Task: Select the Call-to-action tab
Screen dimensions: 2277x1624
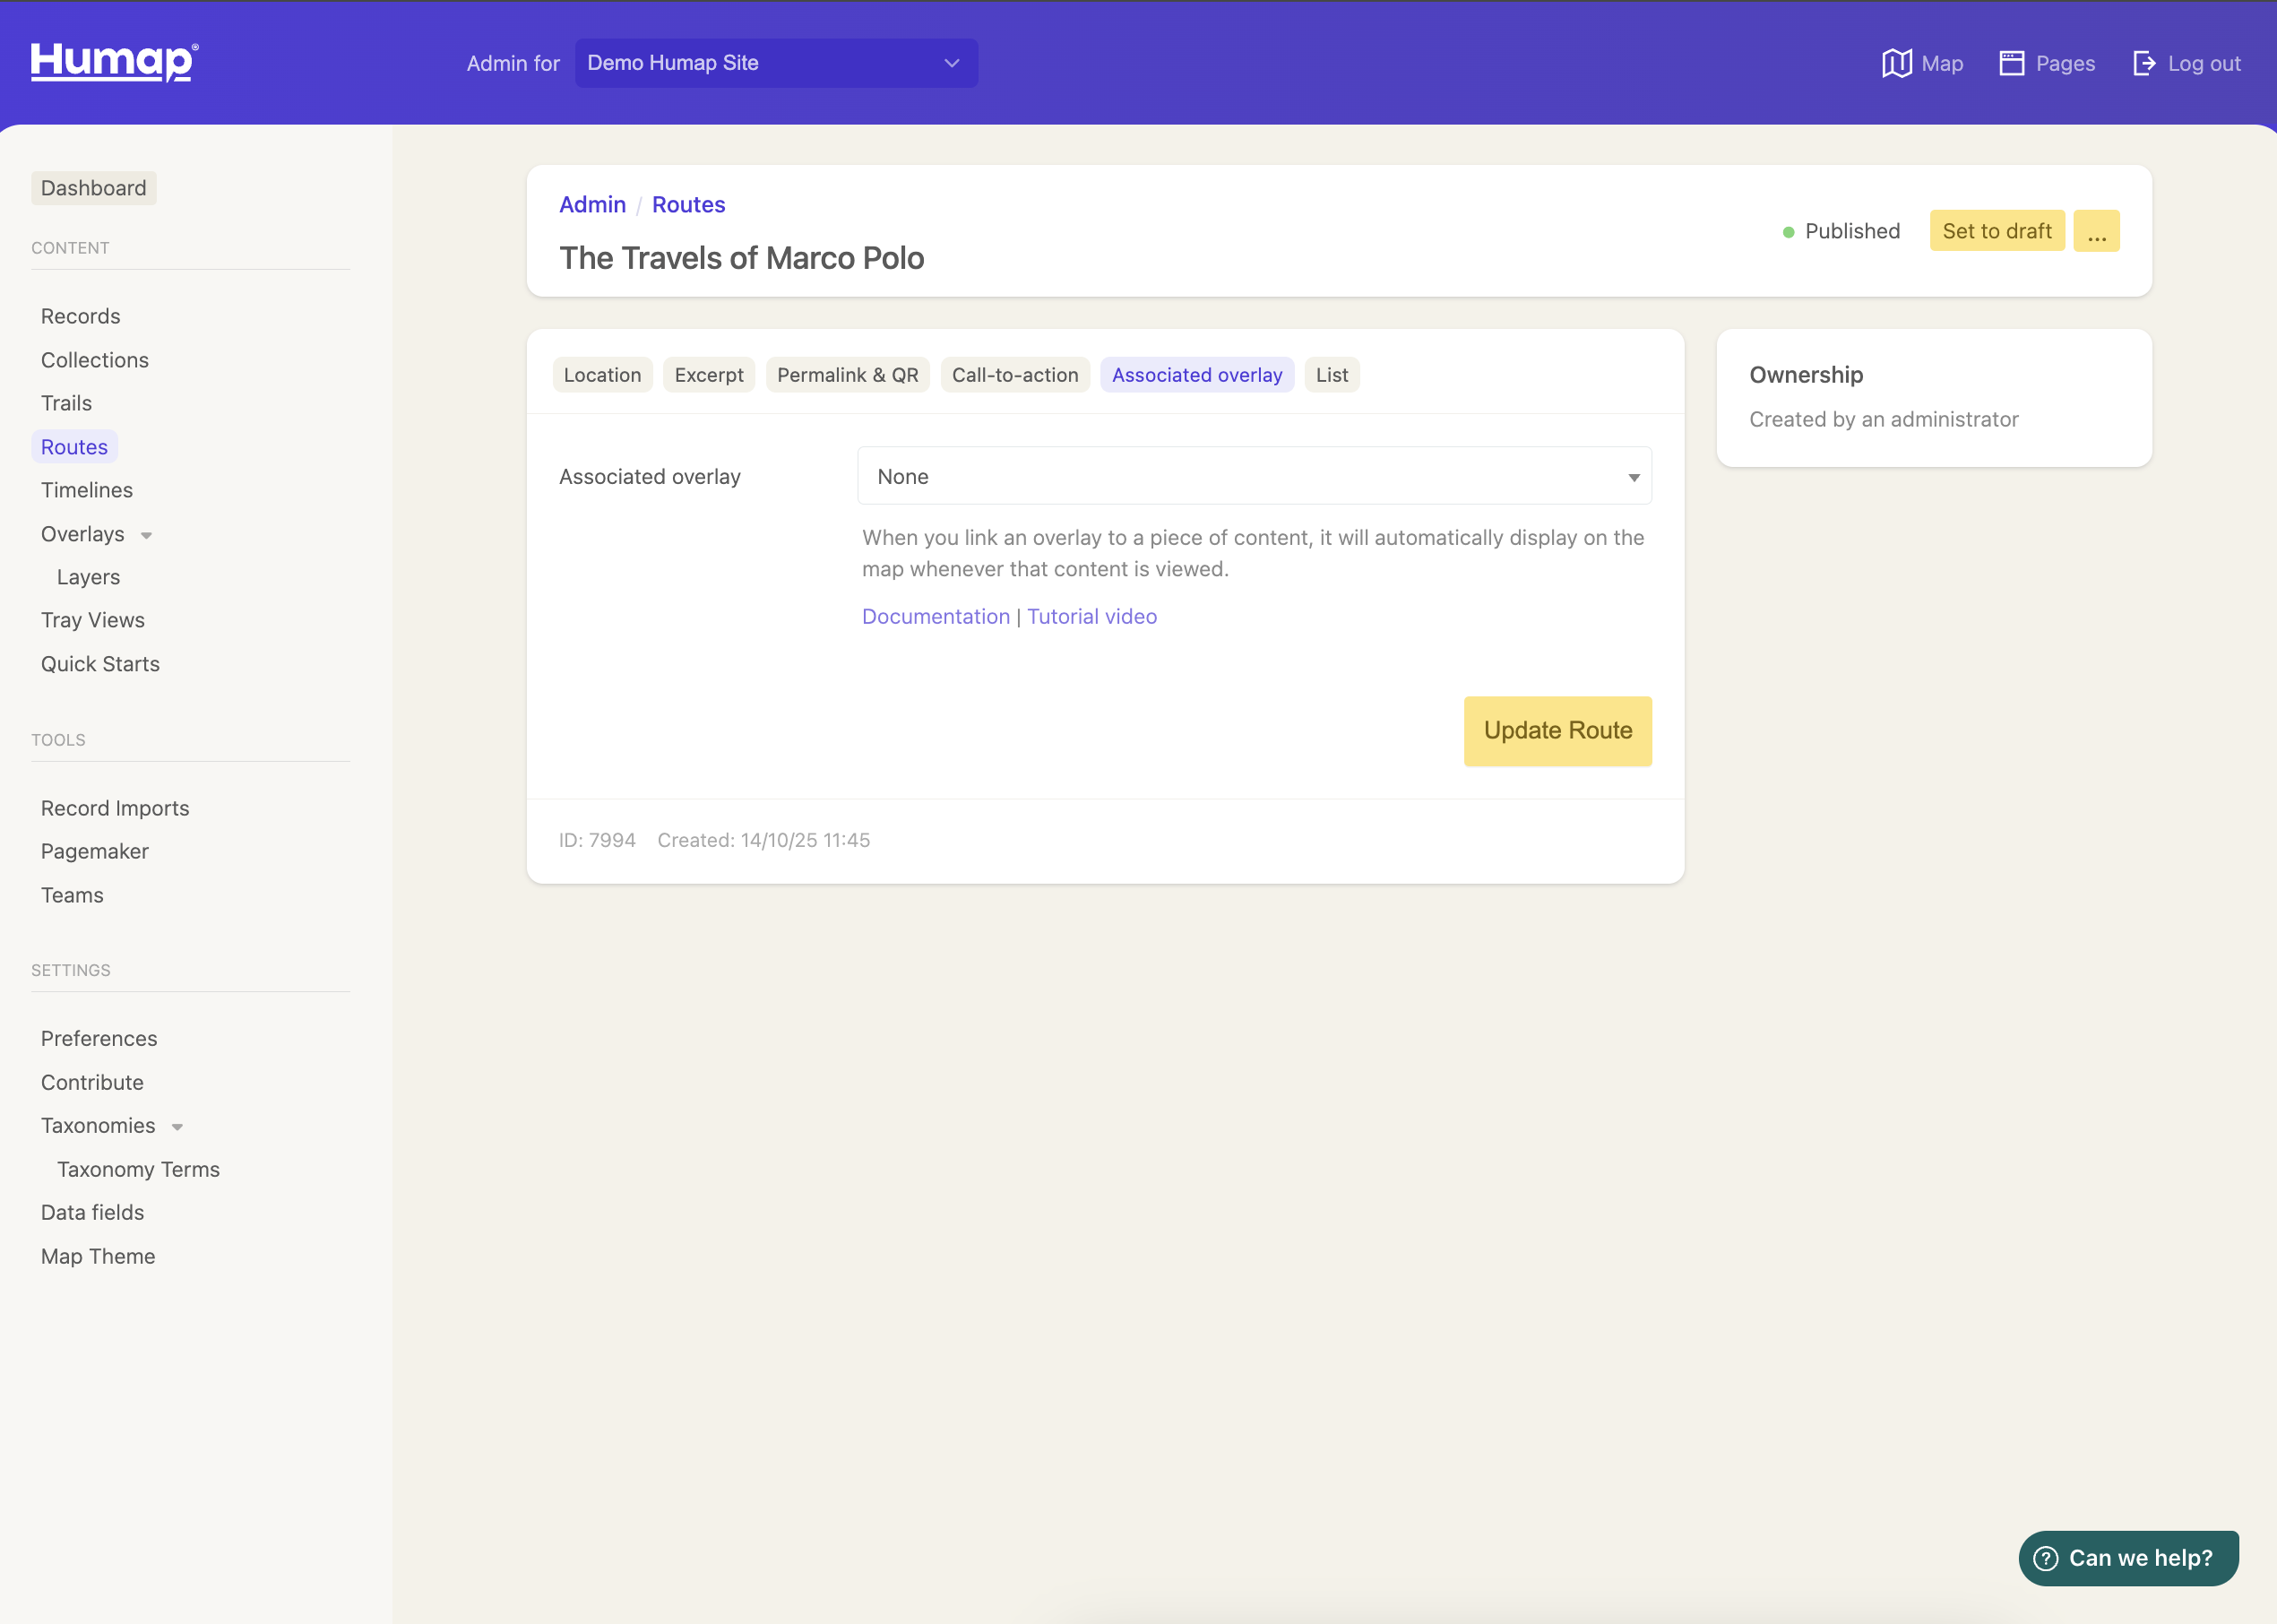Action: click(1013, 375)
